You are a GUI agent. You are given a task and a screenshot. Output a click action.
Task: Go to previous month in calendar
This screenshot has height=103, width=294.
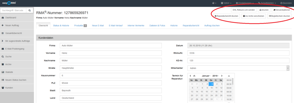190,76
